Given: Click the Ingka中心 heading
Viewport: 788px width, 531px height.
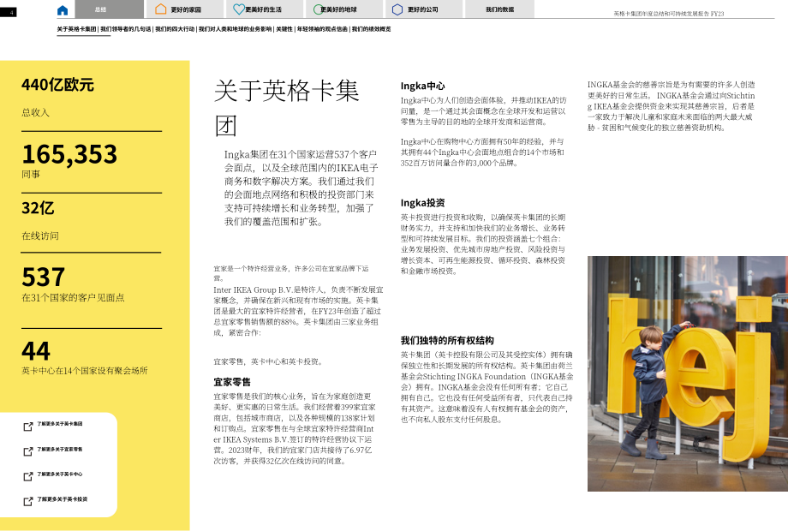Looking at the screenshot, I should [x=422, y=86].
